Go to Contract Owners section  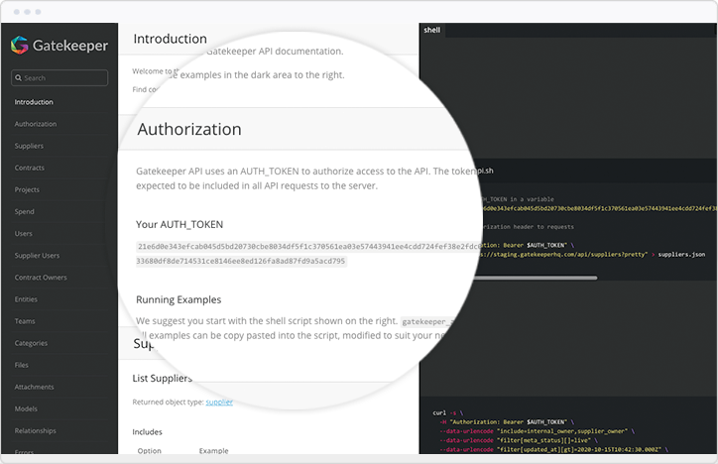tap(41, 278)
